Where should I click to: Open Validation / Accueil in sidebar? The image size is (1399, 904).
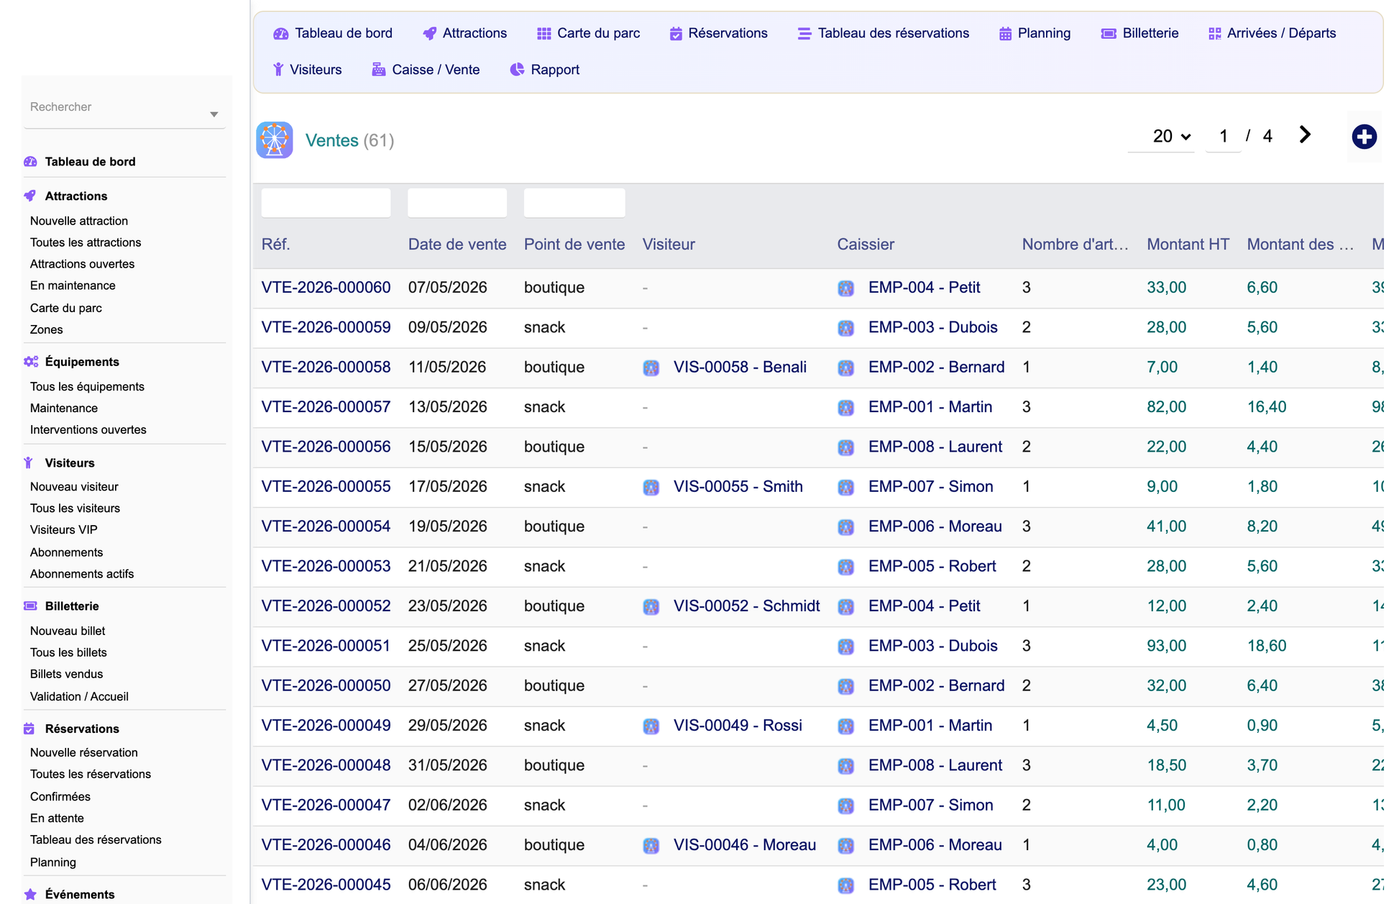pos(79,696)
